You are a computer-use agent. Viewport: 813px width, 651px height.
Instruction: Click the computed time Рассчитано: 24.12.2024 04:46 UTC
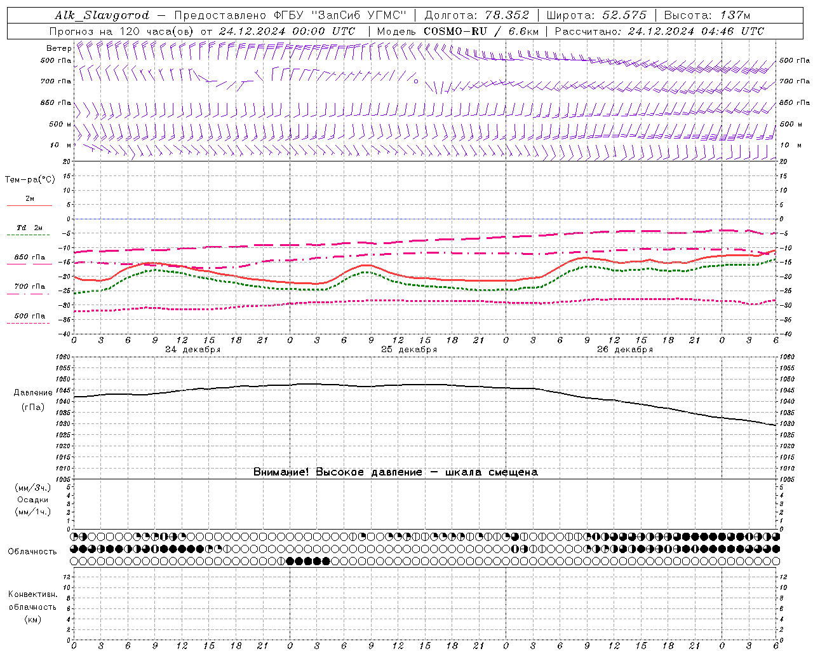[659, 31]
